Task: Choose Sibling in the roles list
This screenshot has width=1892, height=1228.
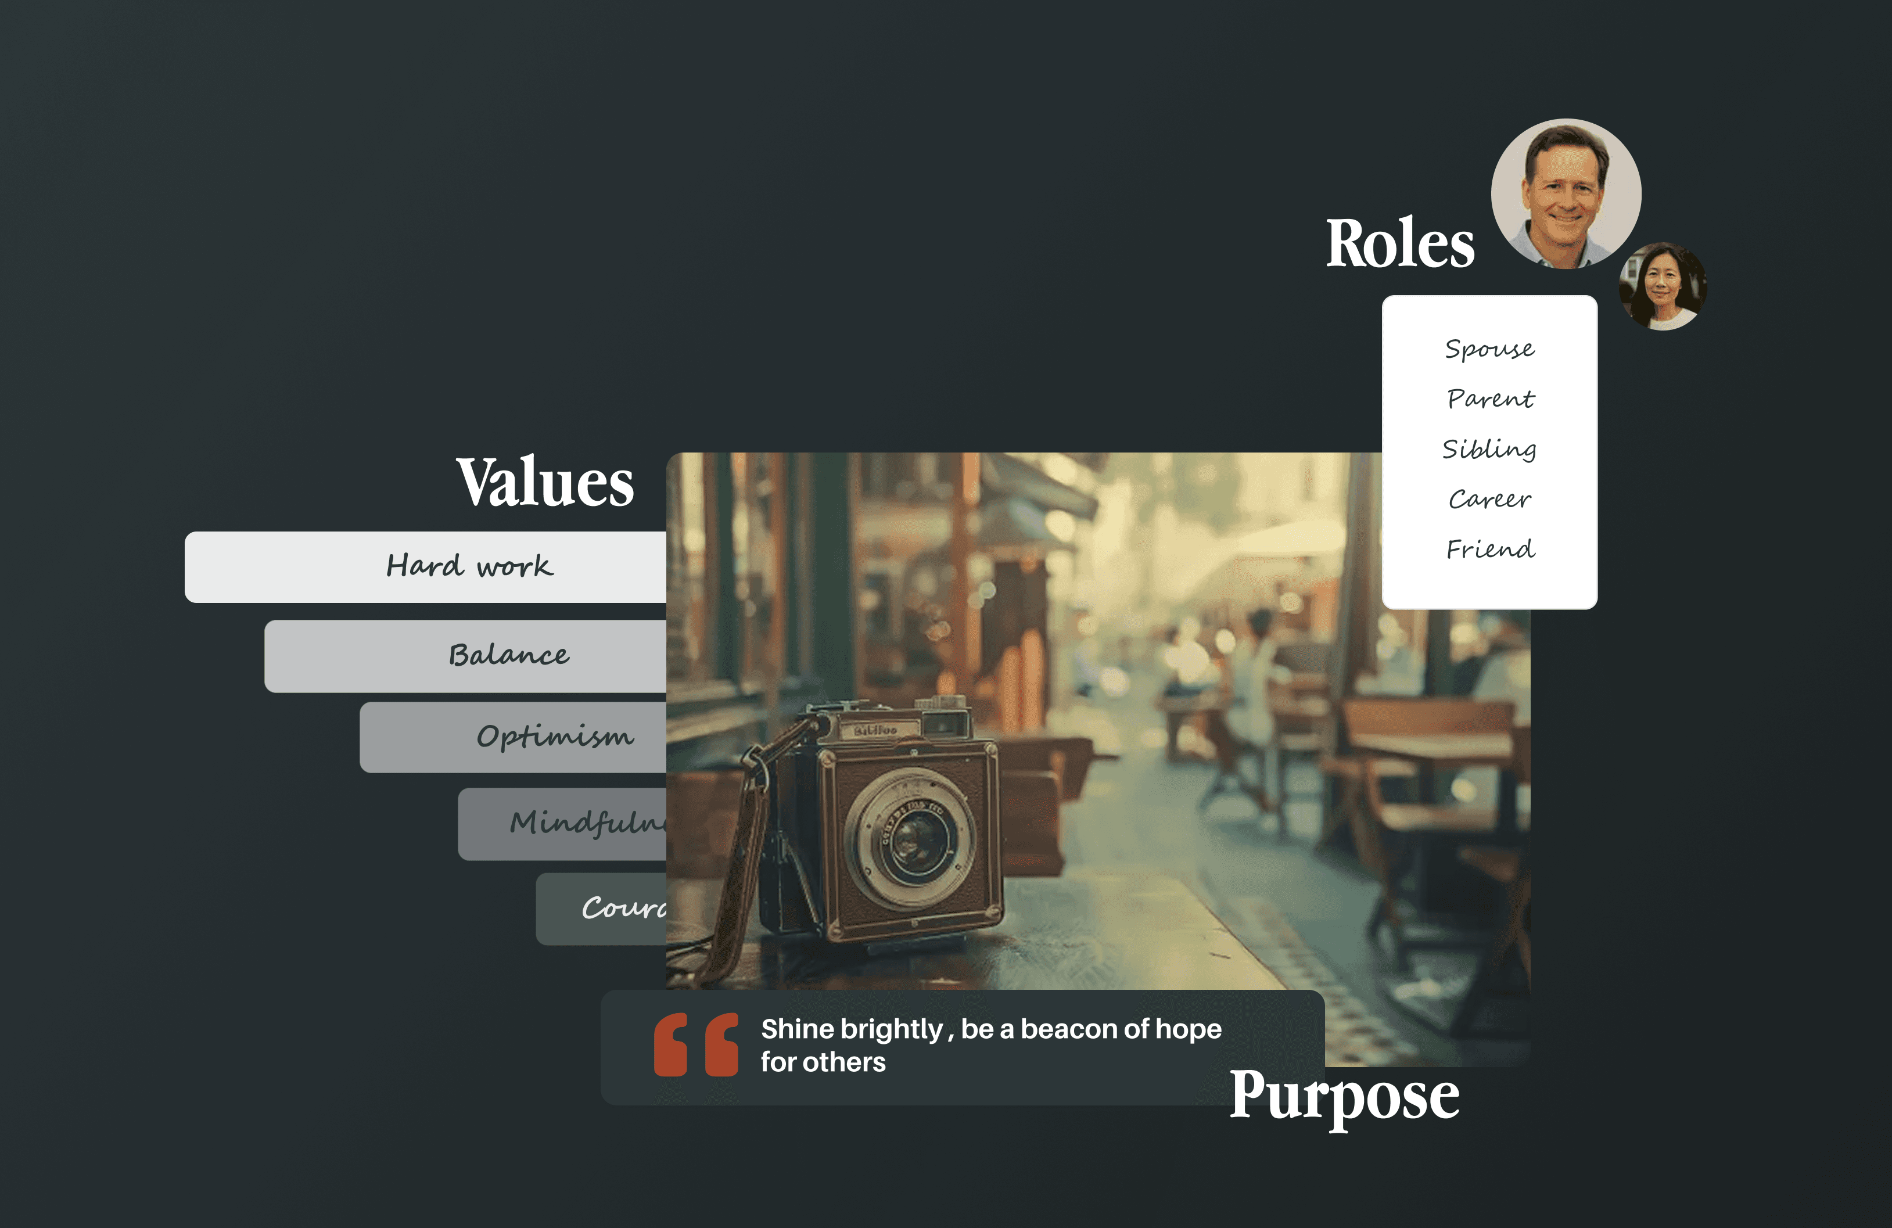Action: click(1489, 448)
